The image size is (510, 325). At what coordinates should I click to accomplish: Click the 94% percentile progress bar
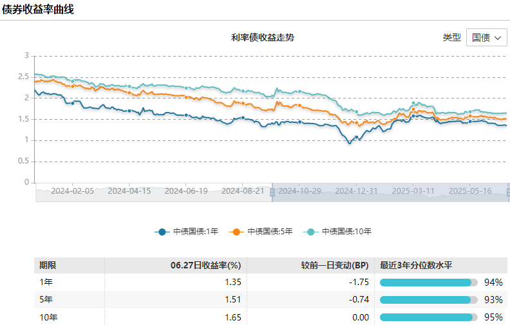(428, 283)
